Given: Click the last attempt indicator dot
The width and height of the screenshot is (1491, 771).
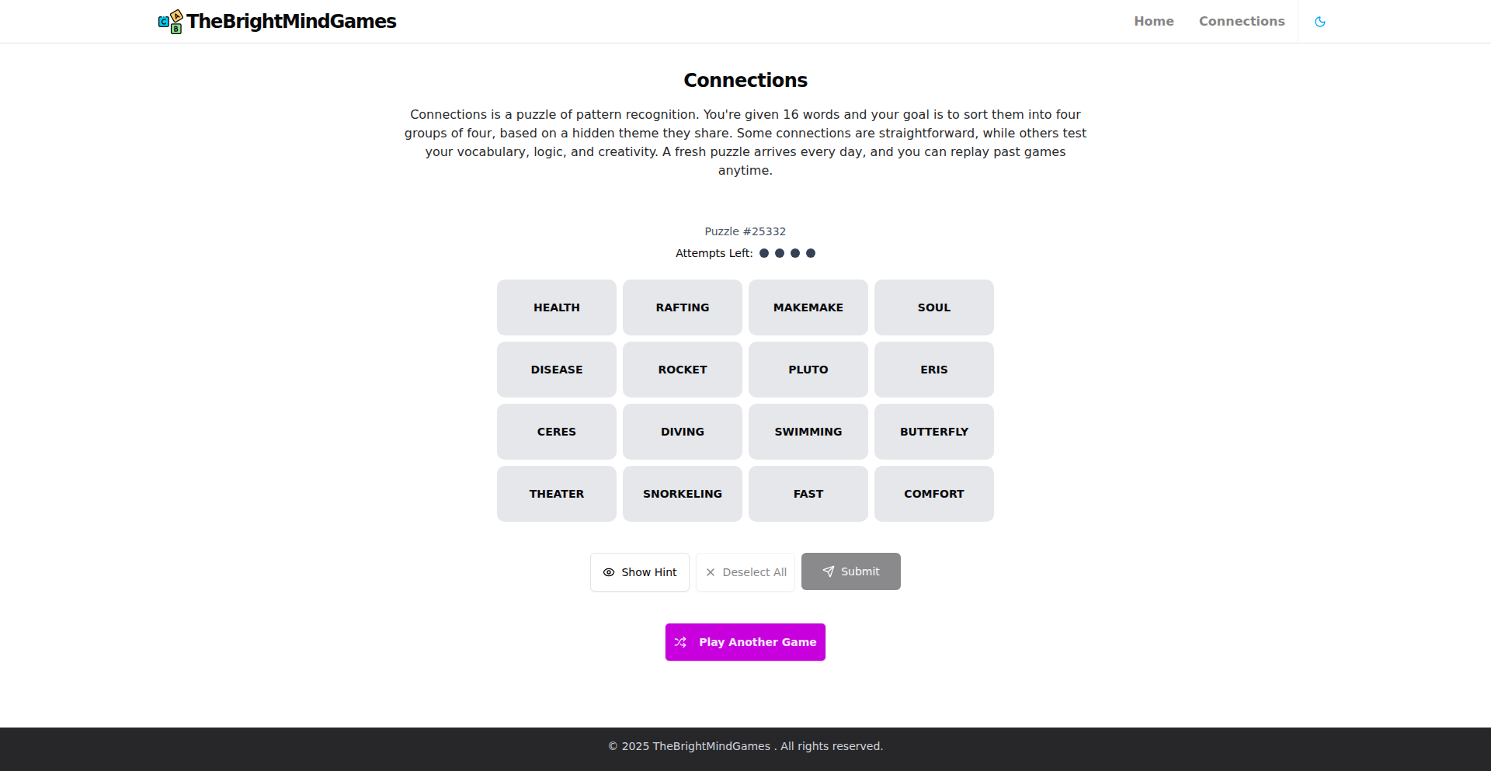Looking at the screenshot, I should [x=812, y=252].
